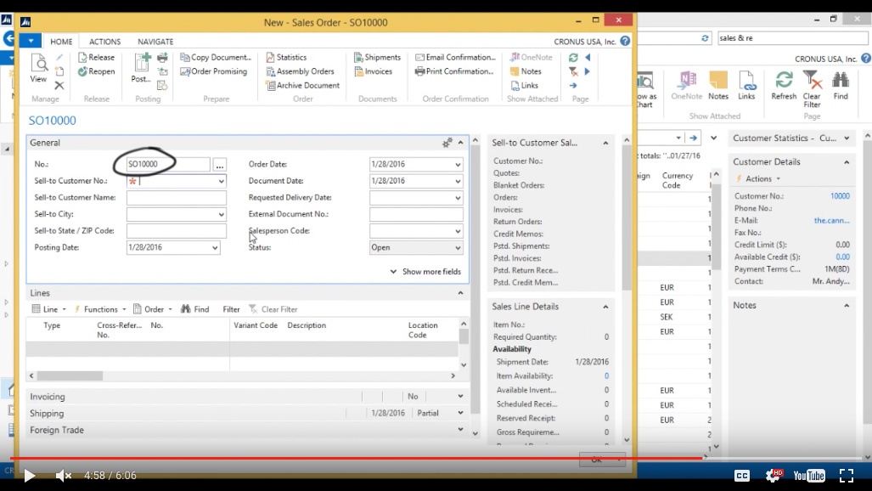Open Shipments in the Documents group
This screenshot has width=872, height=491.
[378, 57]
